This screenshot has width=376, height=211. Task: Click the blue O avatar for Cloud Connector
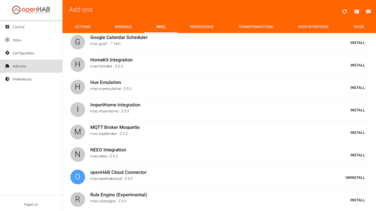[78, 177]
